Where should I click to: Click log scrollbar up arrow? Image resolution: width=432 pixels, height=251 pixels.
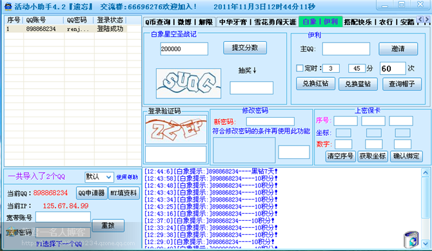coord(426,172)
